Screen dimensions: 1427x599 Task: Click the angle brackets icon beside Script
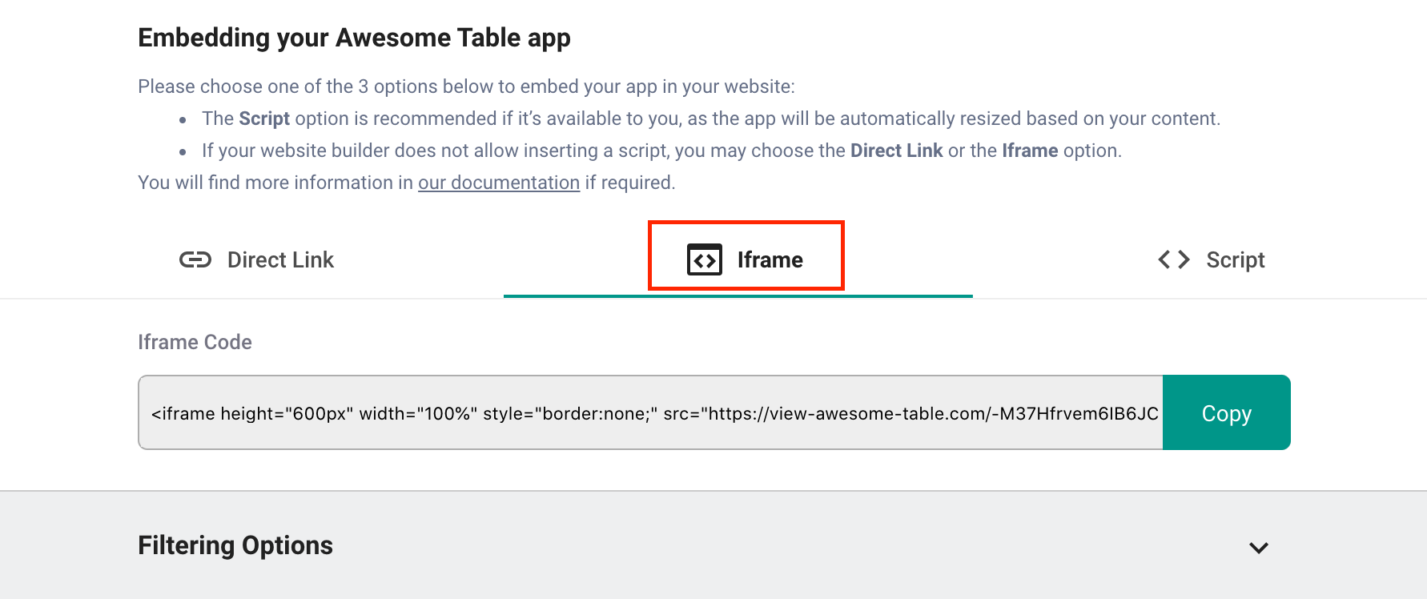pyautogui.click(x=1174, y=259)
